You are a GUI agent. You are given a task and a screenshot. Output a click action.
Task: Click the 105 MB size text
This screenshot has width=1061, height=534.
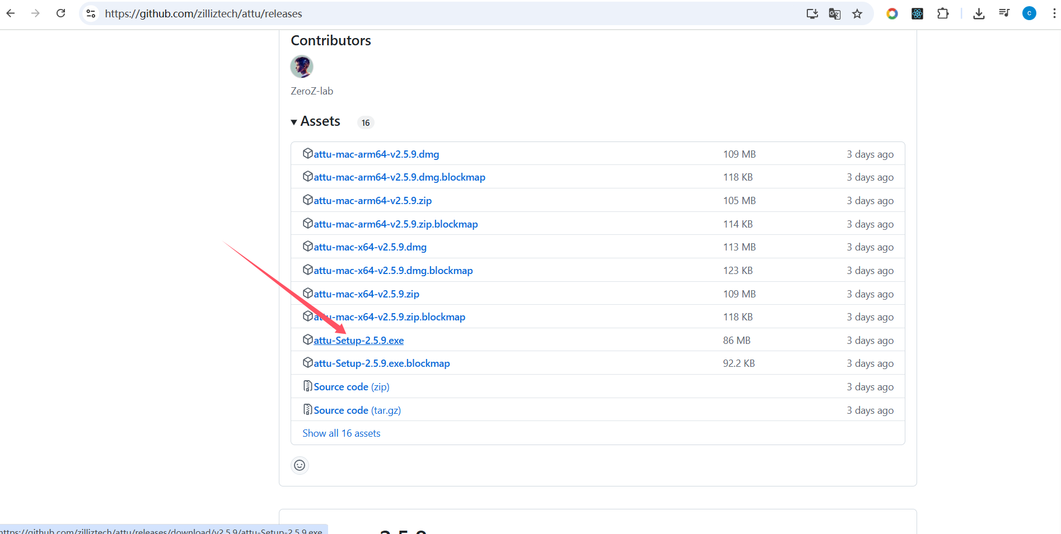(740, 201)
